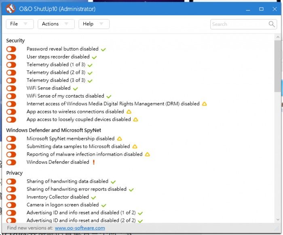This screenshot has width=283, height=235.
Task: Toggle Password reveal button disabled switch
Action: (11, 49)
